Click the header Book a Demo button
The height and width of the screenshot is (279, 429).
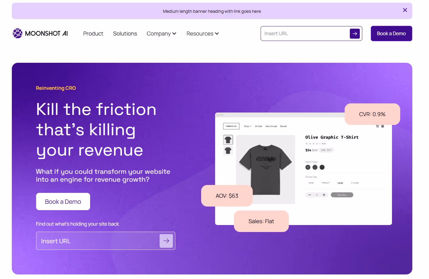[x=391, y=33]
